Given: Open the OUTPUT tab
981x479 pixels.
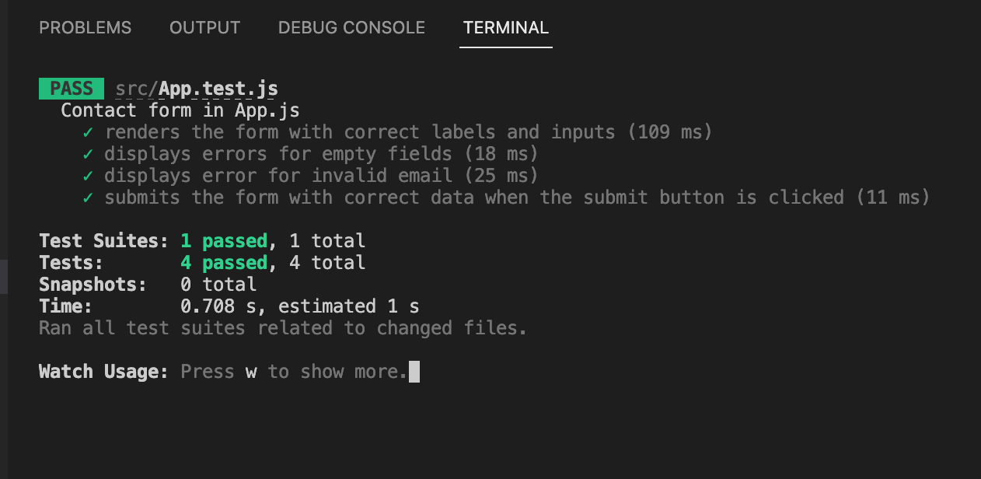Looking at the screenshot, I should 204,28.
